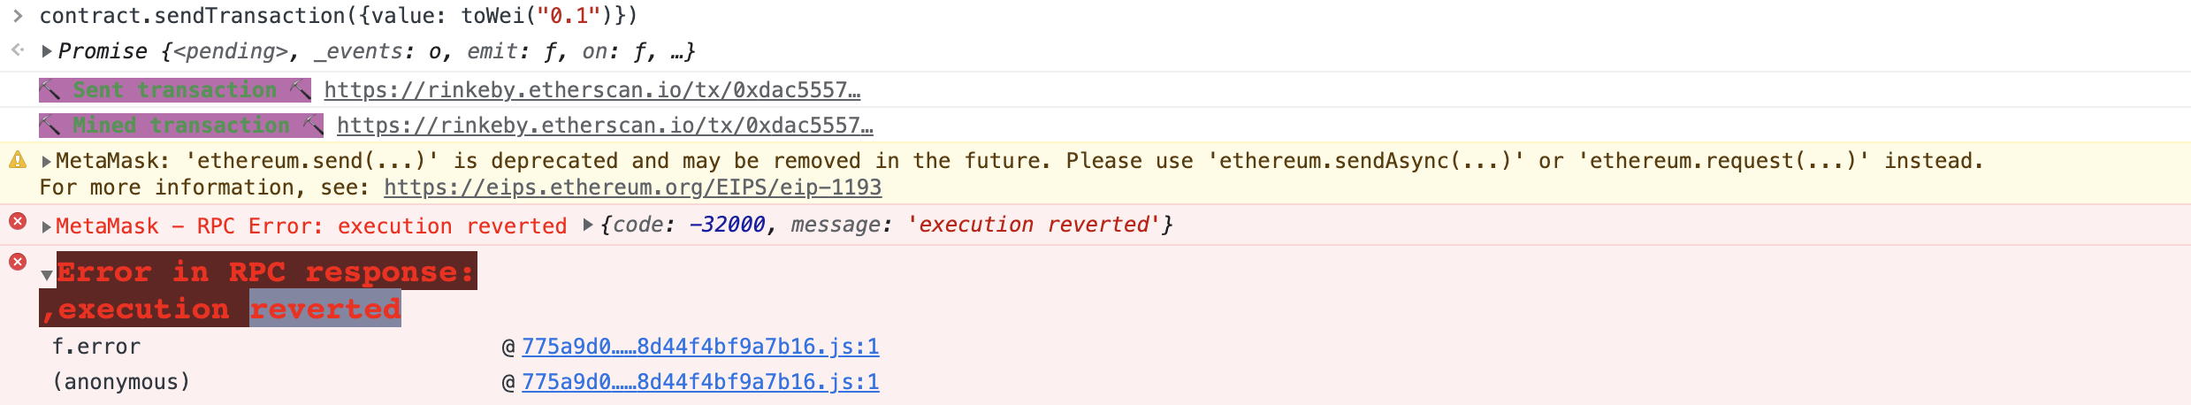Expand the MetaMask RPC Error entry
Image resolution: width=2191 pixels, height=405 pixels.
tap(47, 227)
